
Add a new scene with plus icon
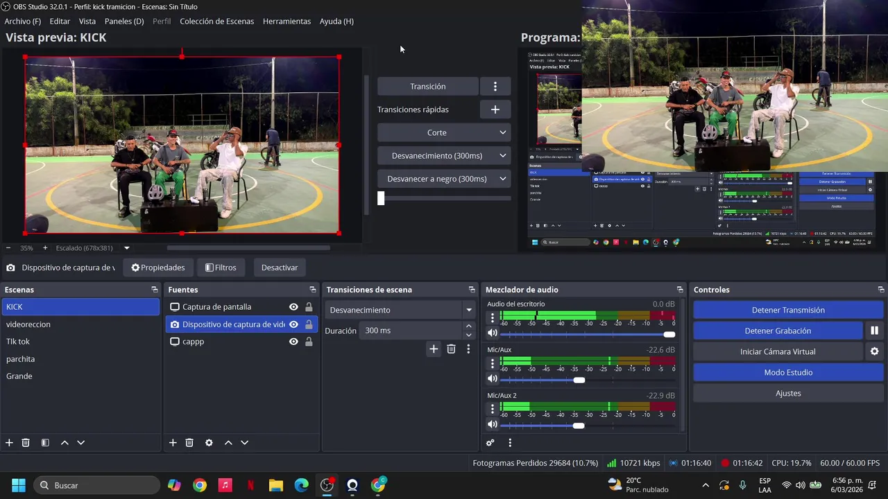tap(9, 443)
